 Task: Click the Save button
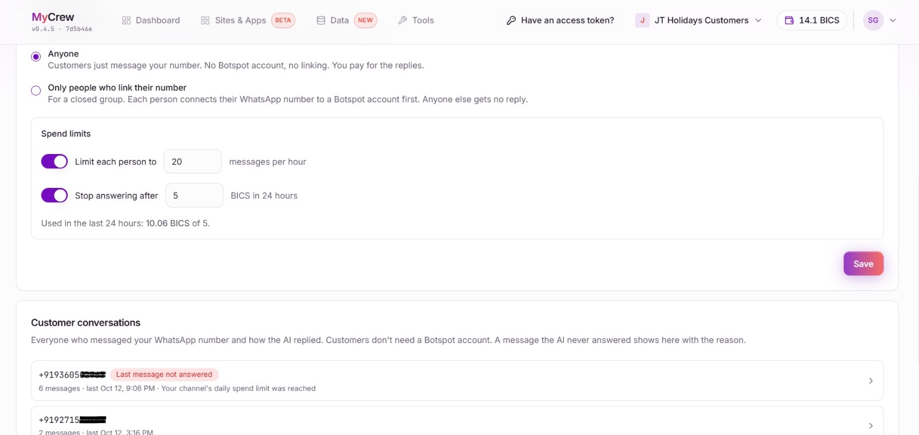[x=863, y=264]
